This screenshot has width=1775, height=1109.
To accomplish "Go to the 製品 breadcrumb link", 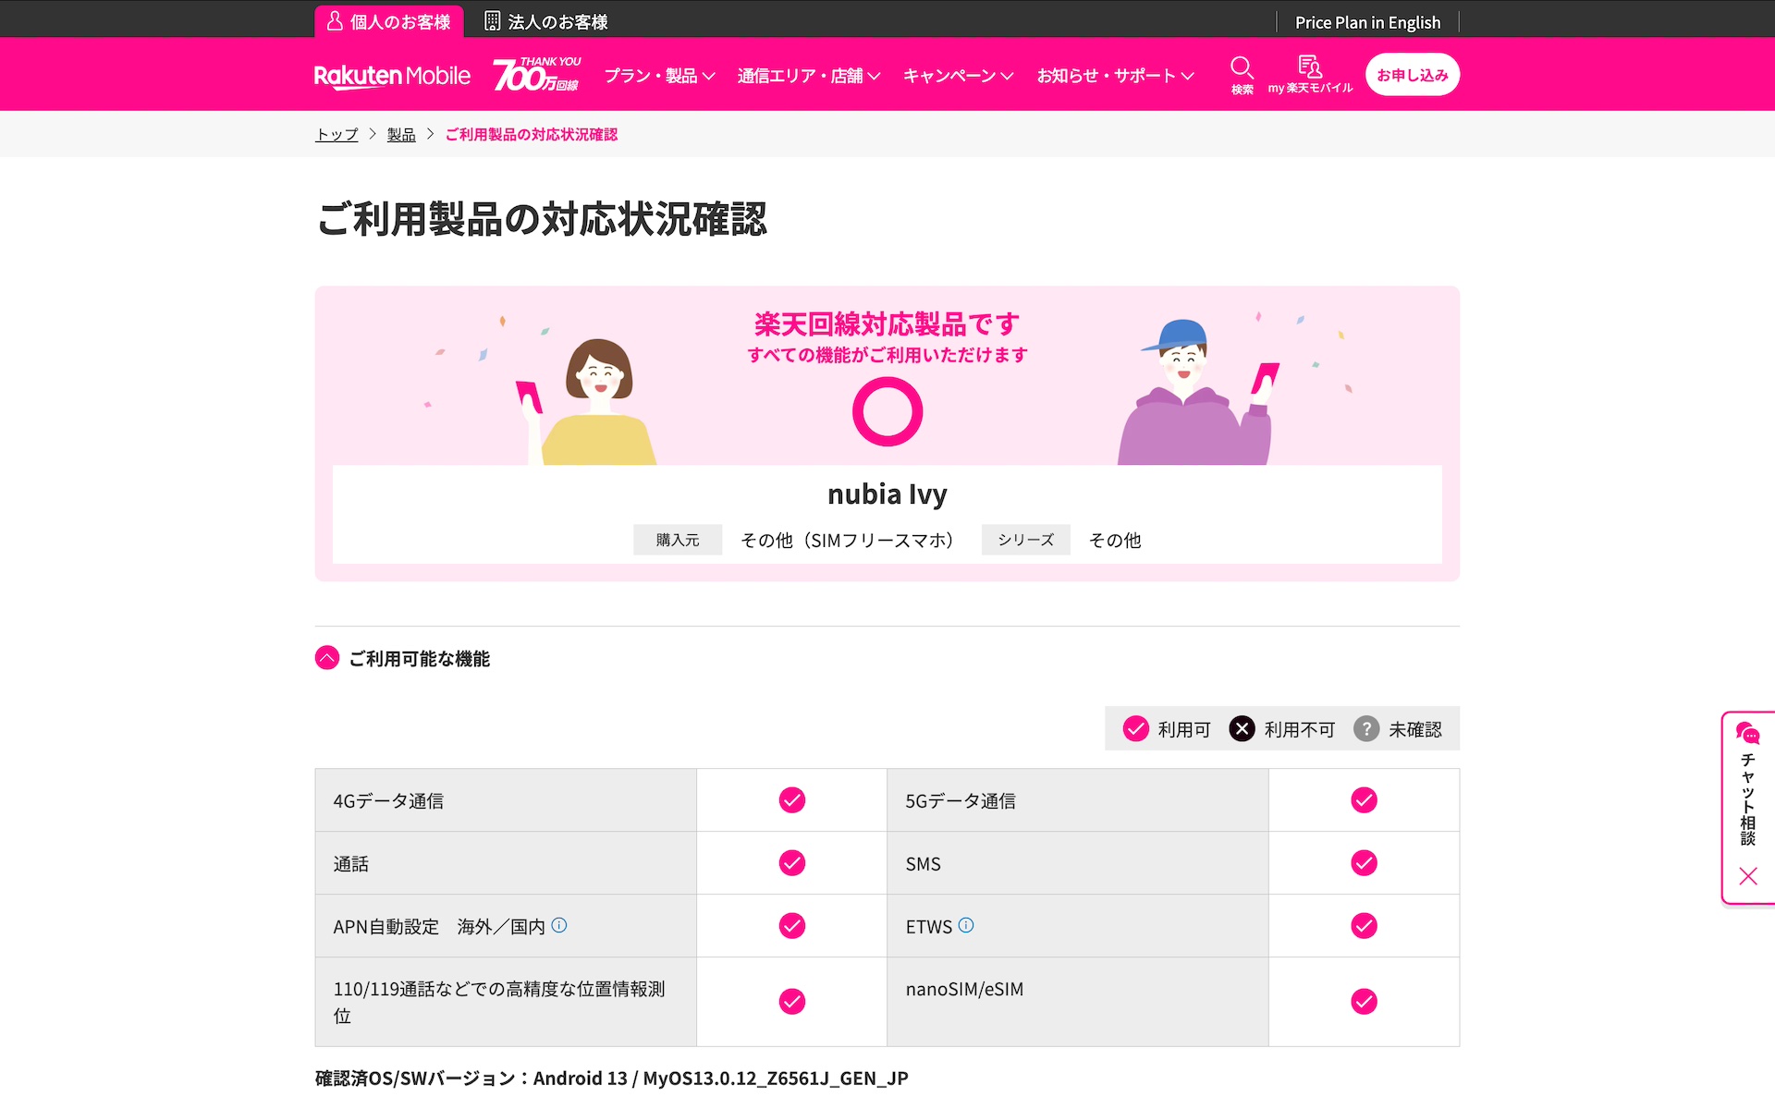I will (401, 135).
